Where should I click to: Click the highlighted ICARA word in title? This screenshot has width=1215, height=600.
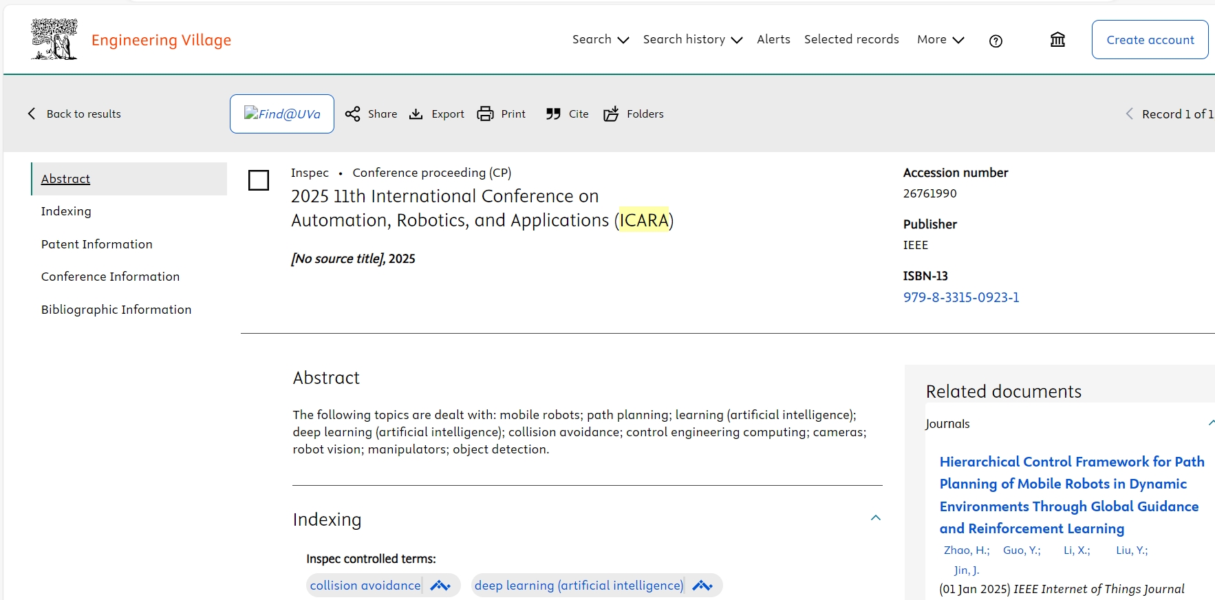coord(644,220)
